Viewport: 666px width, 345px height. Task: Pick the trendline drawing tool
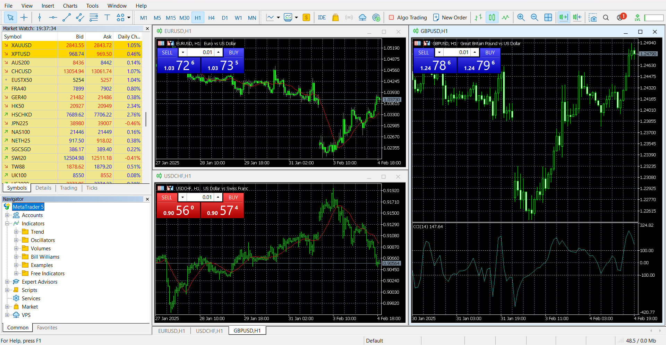(x=67, y=18)
